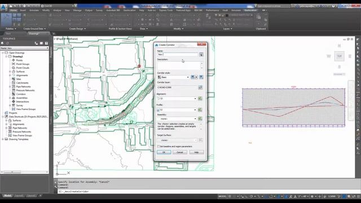Select Corridors node in Toolspace
Screen dimensions: 361x203
pyautogui.click(x=21, y=94)
